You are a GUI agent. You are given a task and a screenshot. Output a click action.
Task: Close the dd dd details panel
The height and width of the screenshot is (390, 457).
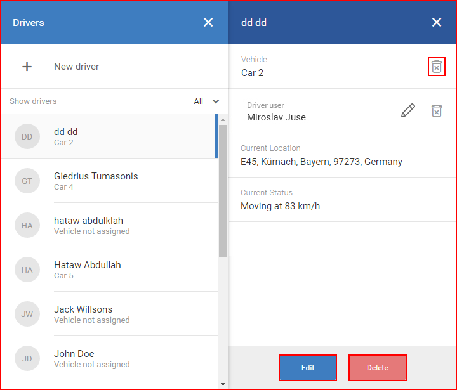coord(436,22)
